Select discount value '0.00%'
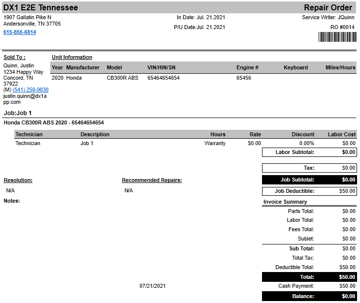The height and width of the screenshot is (303, 360). (x=307, y=143)
